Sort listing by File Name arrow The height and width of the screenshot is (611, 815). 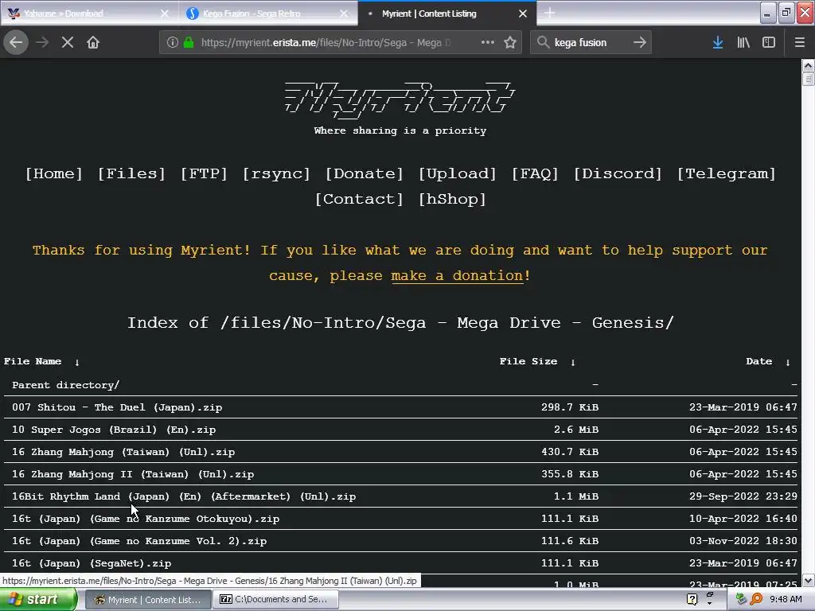pyautogui.click(x=77, y=362)
